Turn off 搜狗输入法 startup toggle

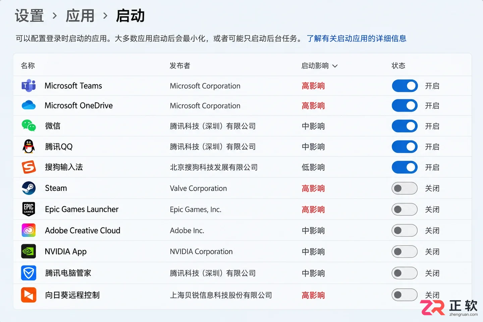[x=405, y=167]
